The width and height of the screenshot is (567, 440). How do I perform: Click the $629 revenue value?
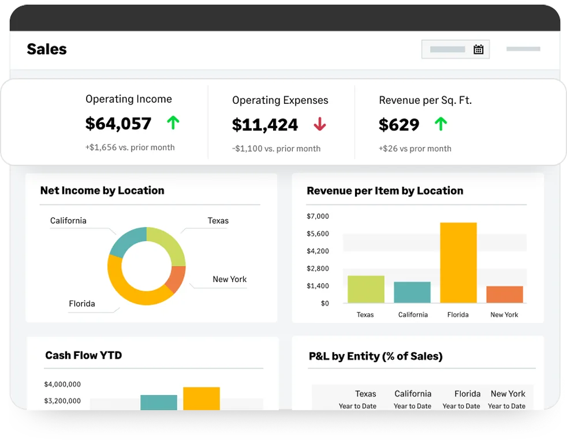click(x=399, y=125)
